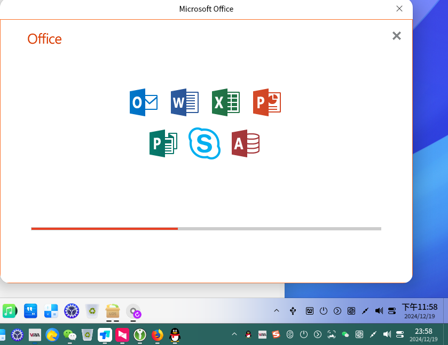The width and height of the screenshot is (448, 345).
Task: Click the screenshot tray icon in the dark taskbar
Action: tap(332, 334)
